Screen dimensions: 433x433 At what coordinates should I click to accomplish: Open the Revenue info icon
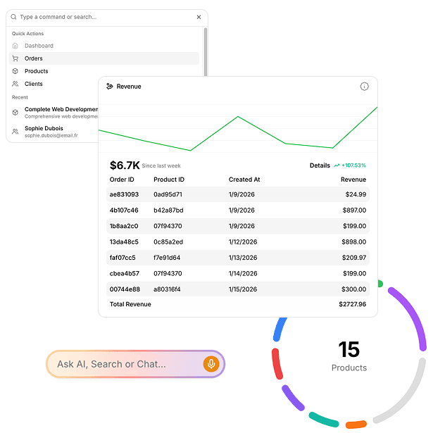364,87
